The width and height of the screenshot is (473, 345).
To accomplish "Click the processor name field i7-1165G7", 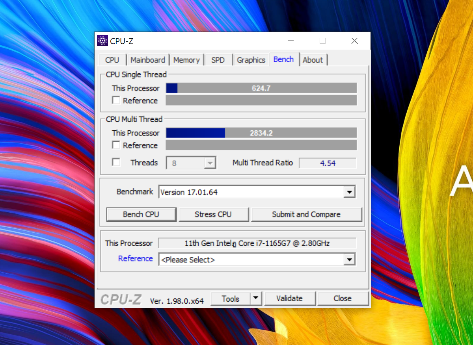I will click(x=257, y=243).
